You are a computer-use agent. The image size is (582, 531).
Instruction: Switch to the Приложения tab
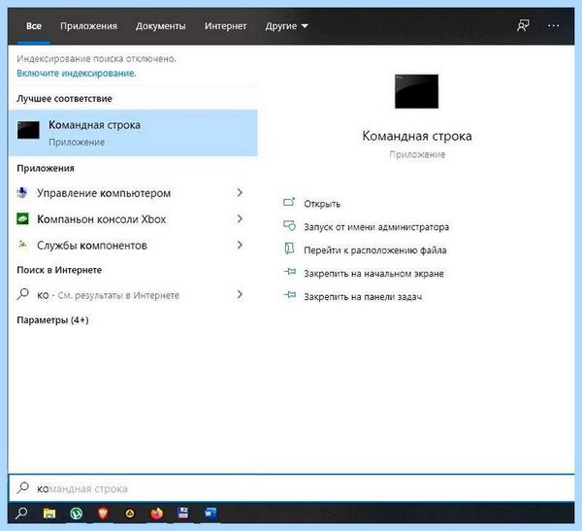88,26
